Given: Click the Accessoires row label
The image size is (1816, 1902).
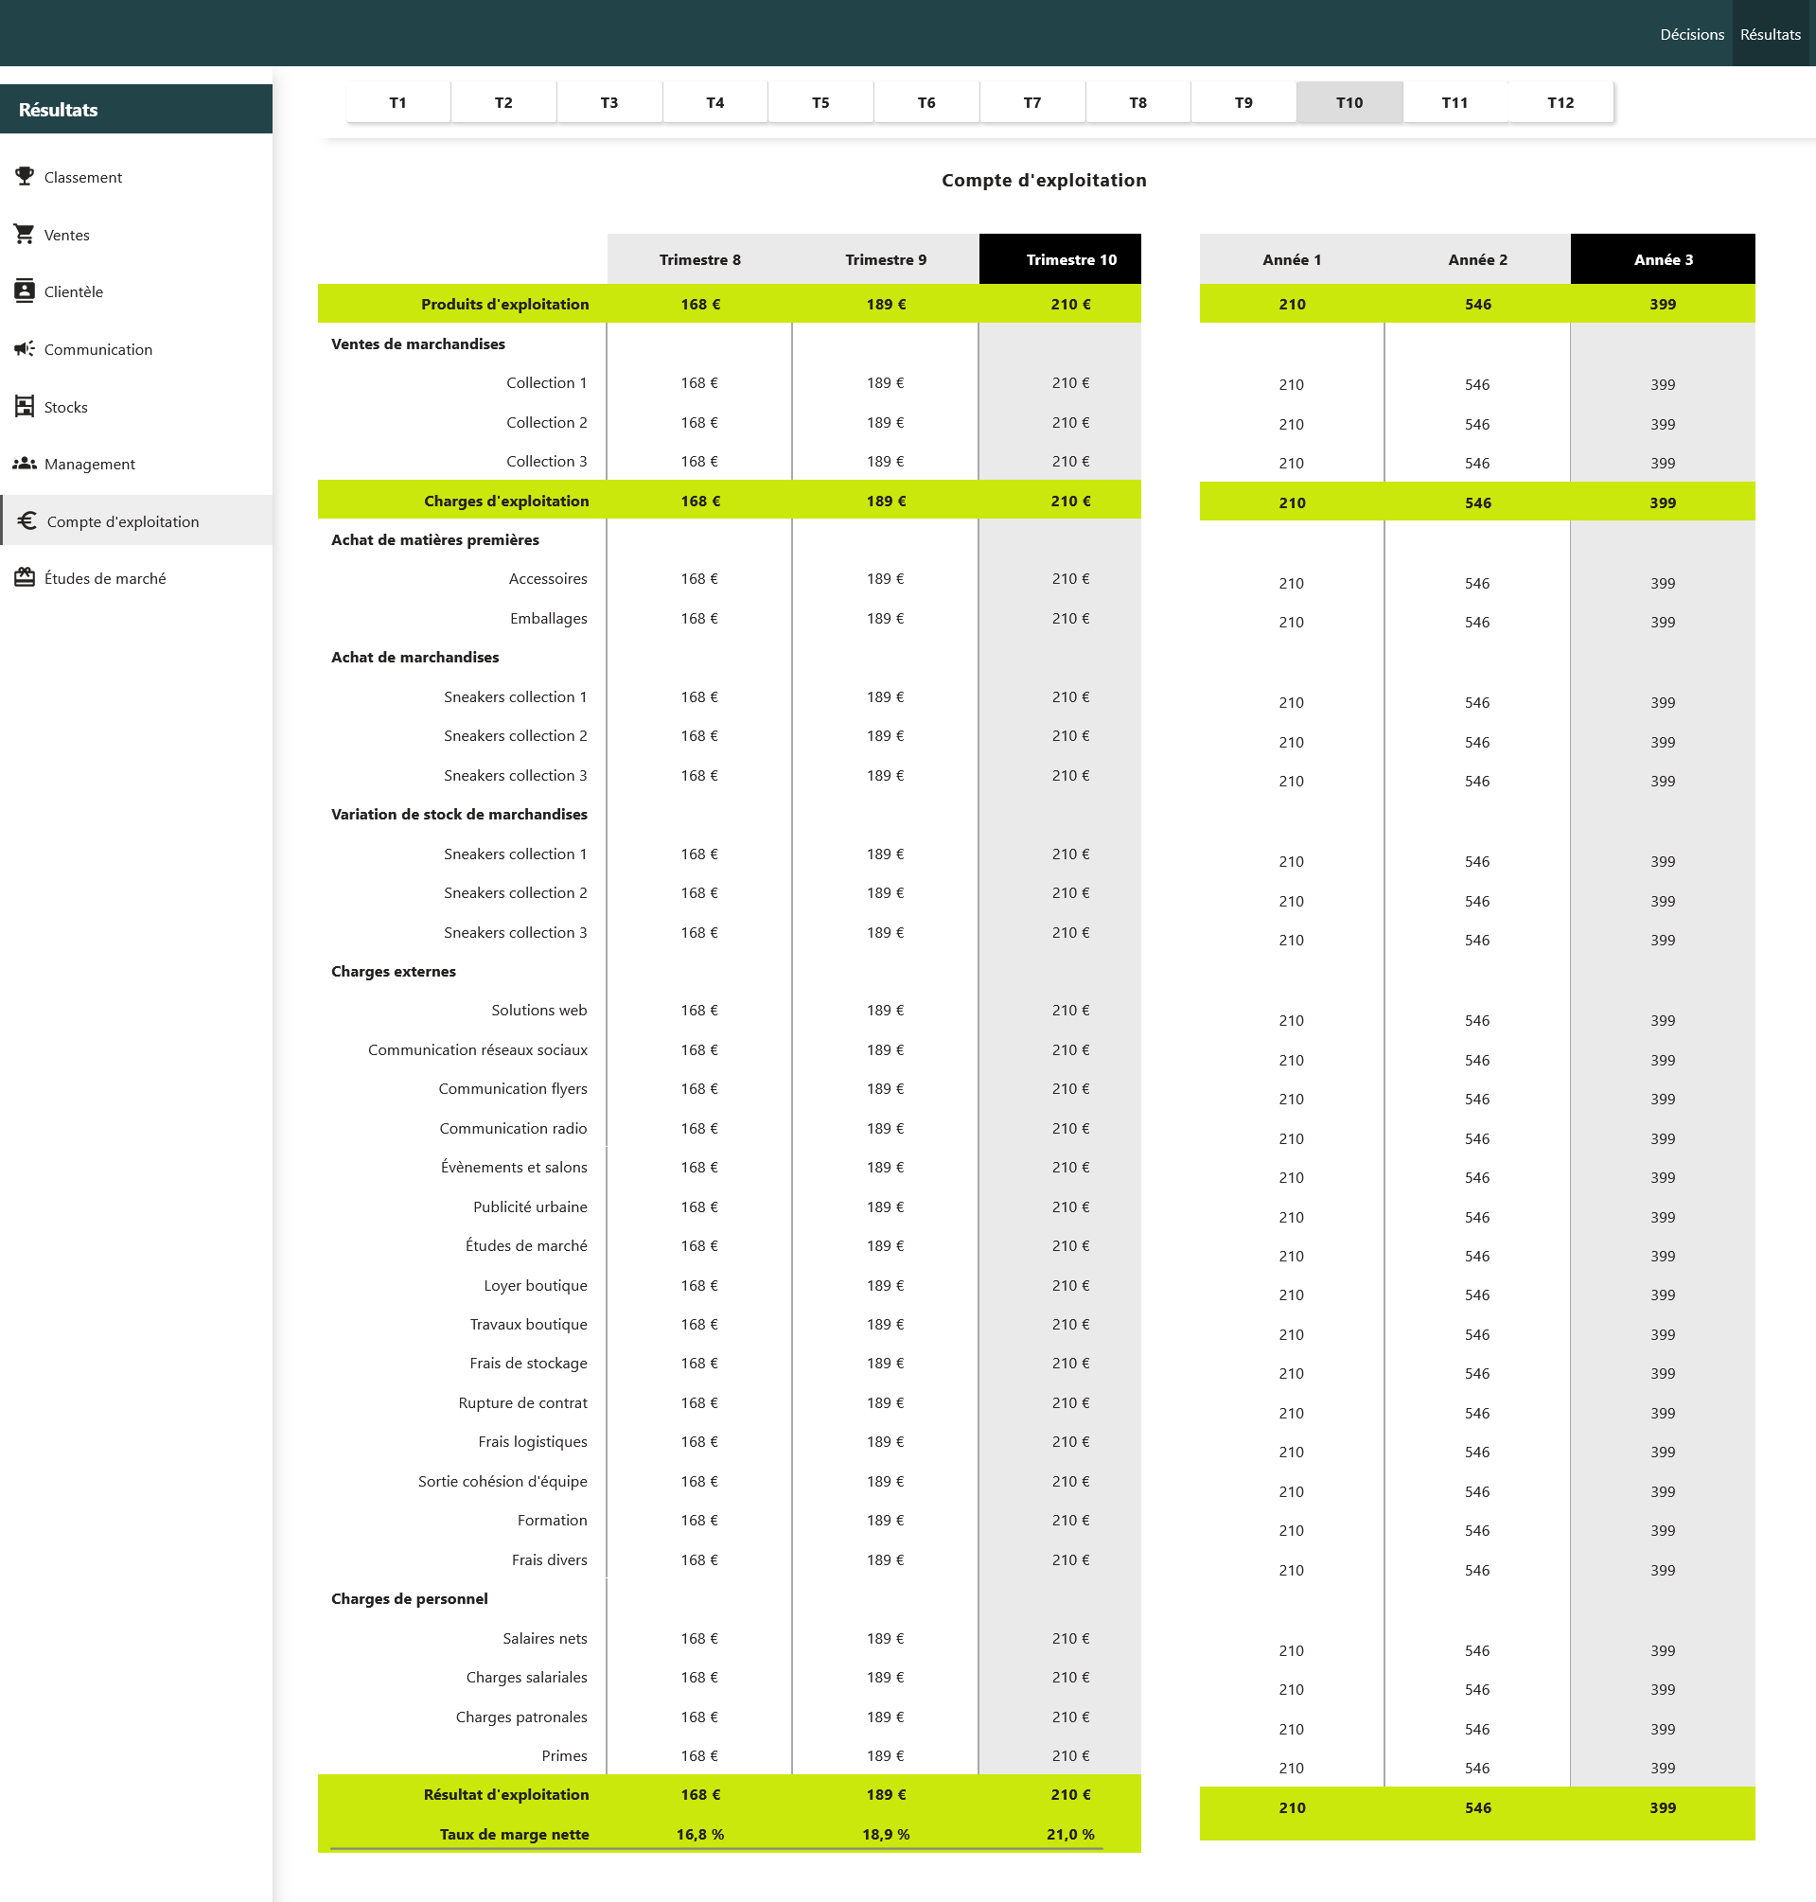Looking at the screenshot, I should pyautogui.click(x=548, y=579).
